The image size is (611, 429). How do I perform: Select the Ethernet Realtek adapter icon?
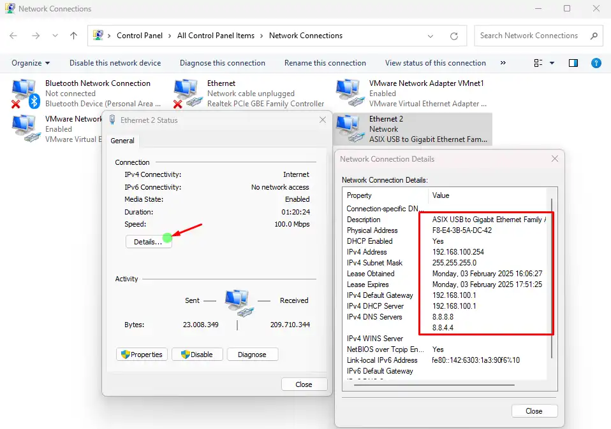pyautogui.click(x=186, y=93)
